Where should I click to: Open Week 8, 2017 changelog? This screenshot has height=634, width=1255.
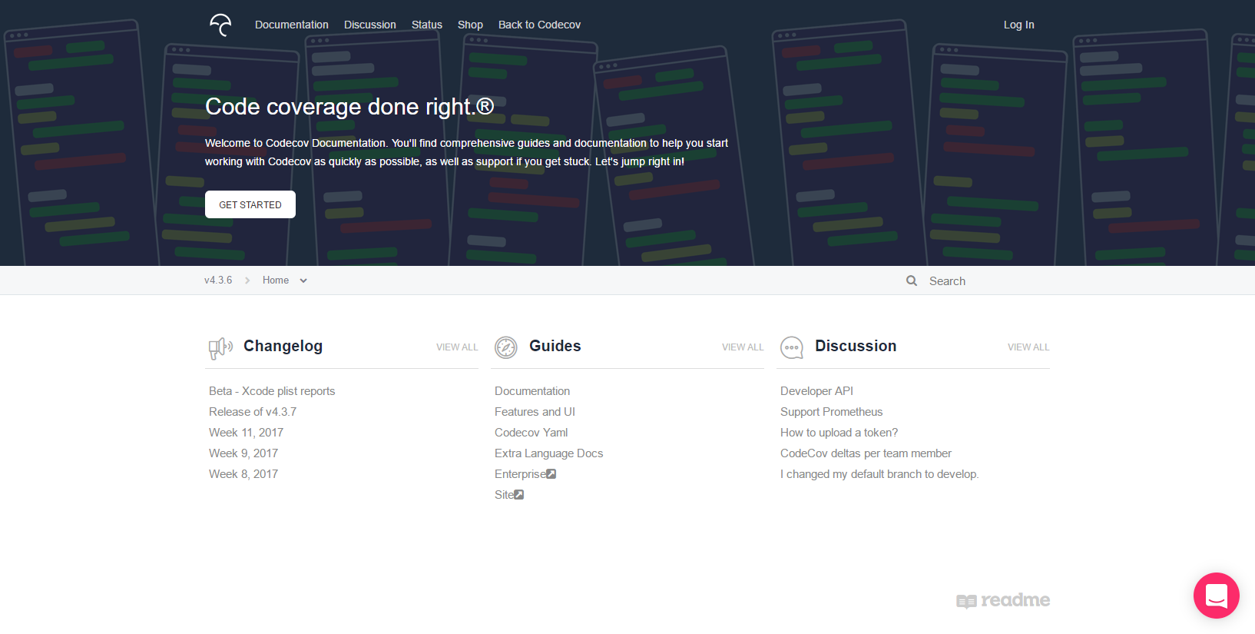pyautogui.click(x=243, y=474)
